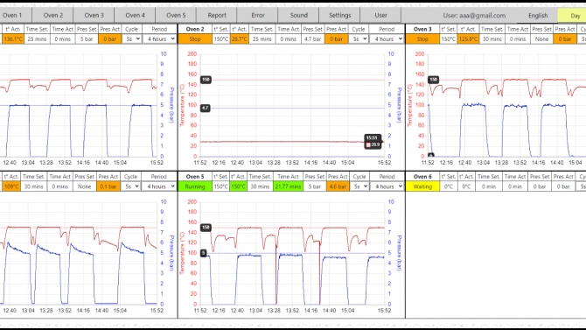The image size is (586, 330).
Task: Click the 150 setpoint marker in Oven 5 chart
Action: point(206,228)
